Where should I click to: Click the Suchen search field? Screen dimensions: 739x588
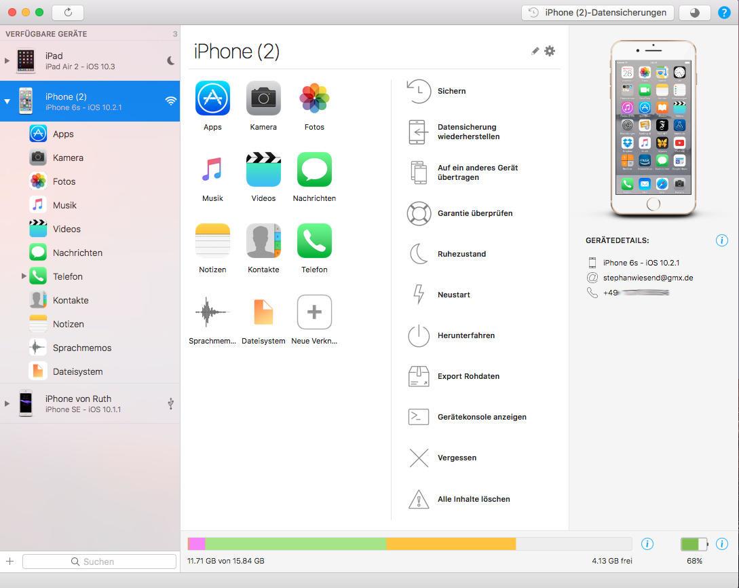tap(99, 561)
